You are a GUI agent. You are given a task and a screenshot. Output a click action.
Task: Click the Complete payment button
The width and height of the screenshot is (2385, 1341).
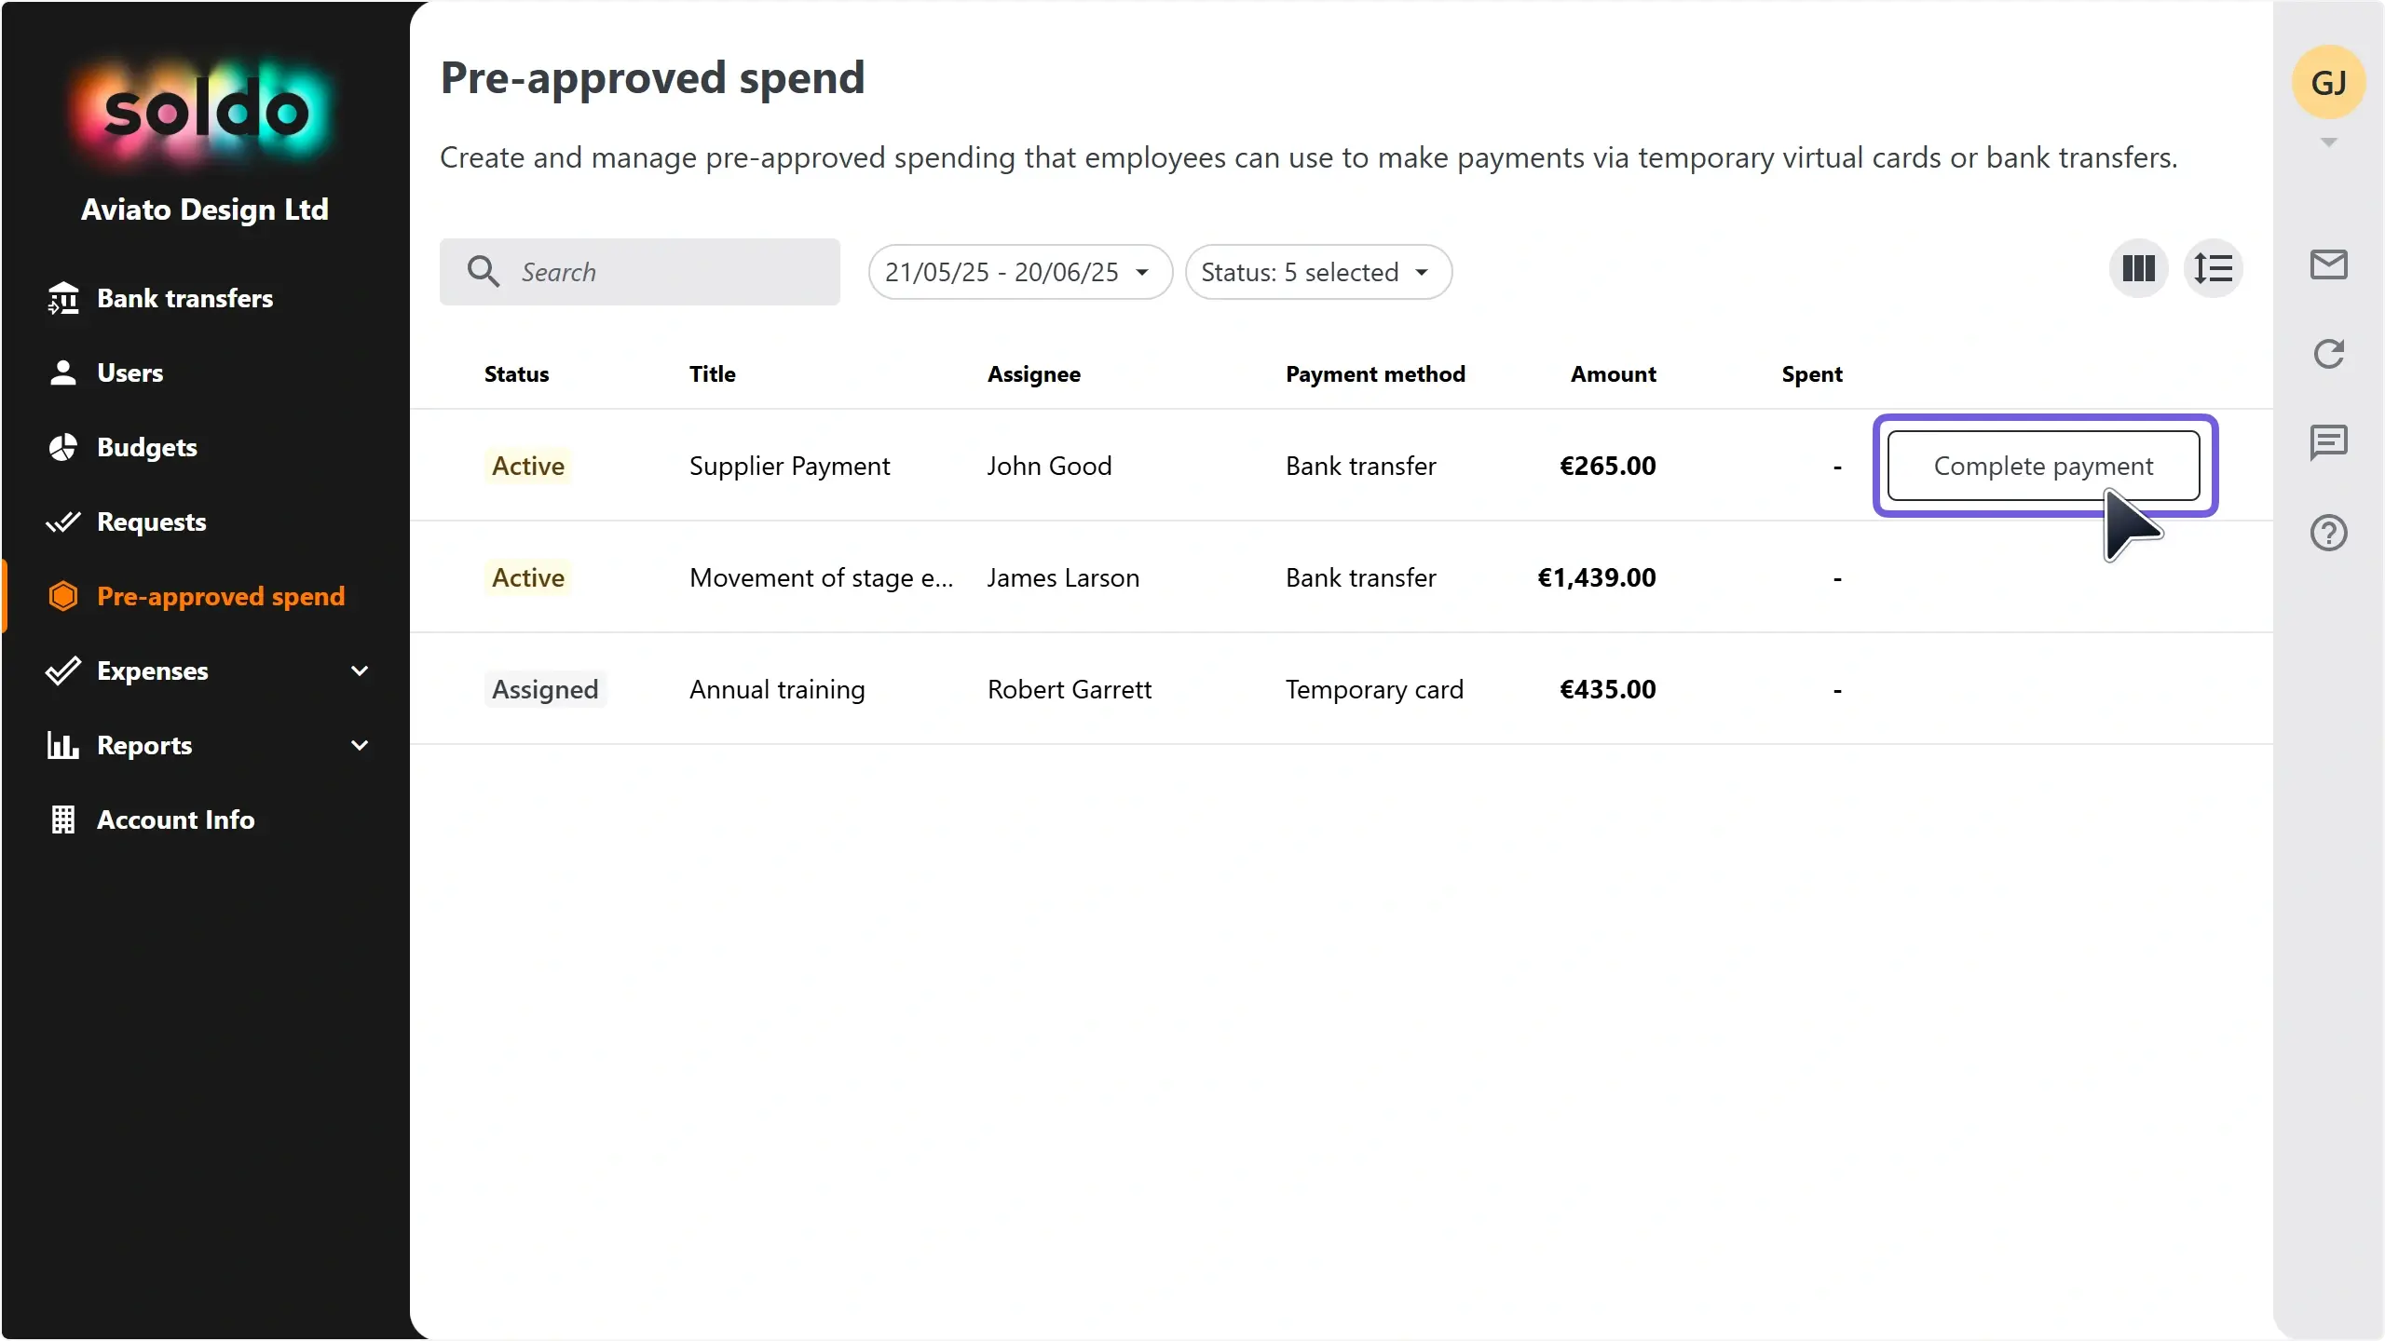click(2044, 466)
